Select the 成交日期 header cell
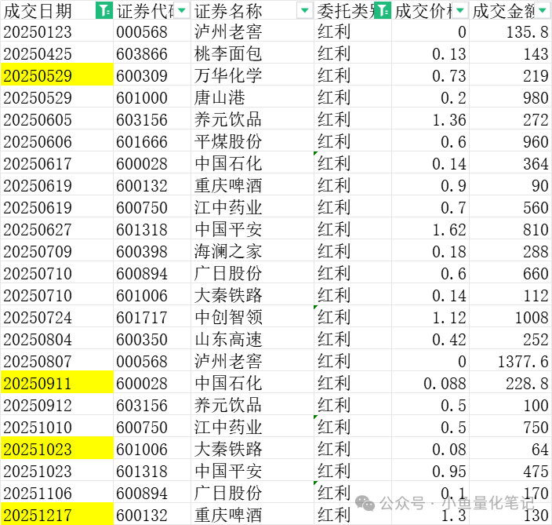 coord(57,10)
